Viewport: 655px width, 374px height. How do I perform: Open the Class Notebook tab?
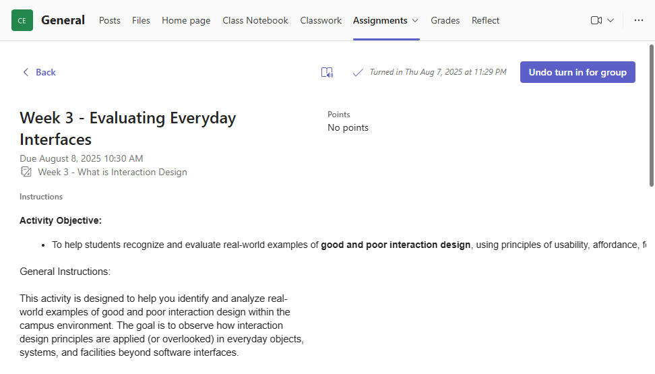coord(255,20)
